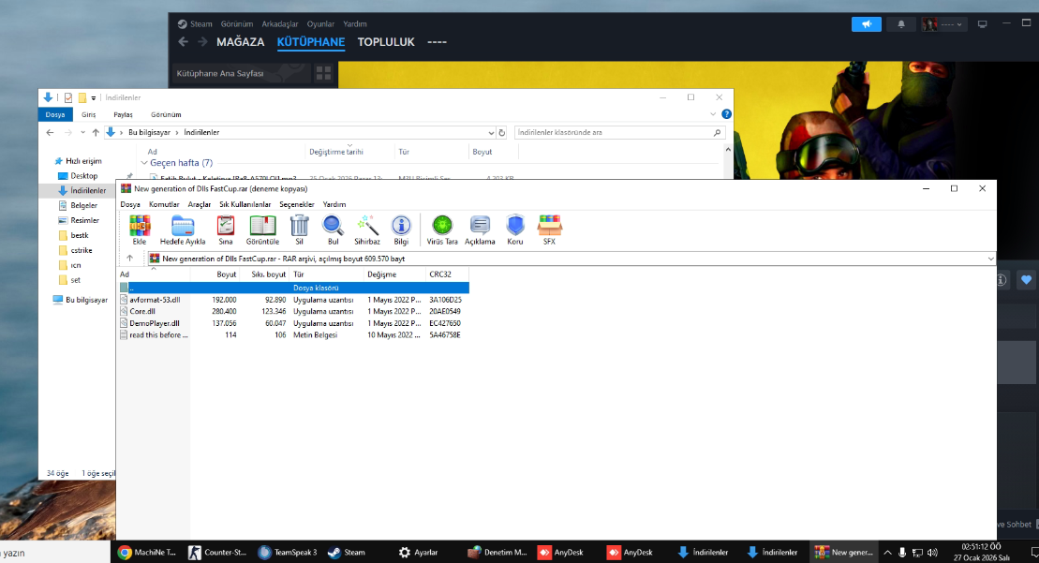Open the Seçenekler menu

[297, 204]
